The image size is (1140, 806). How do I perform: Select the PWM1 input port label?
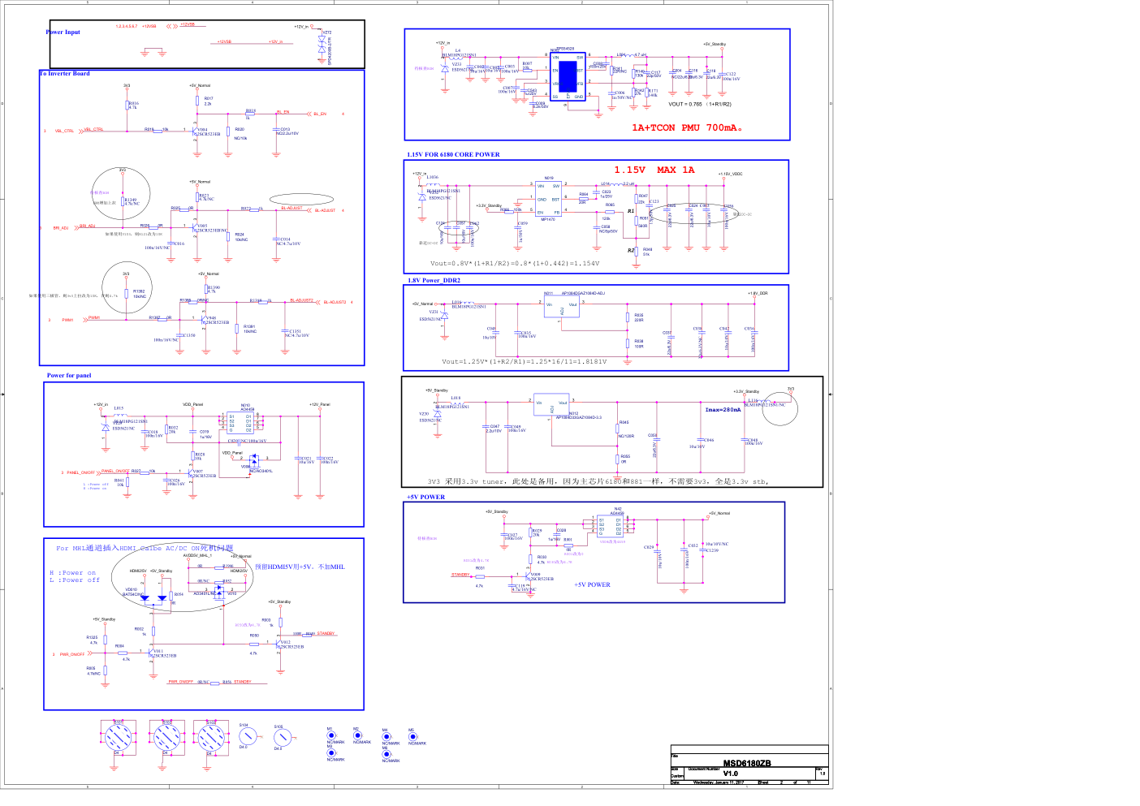tap(67, 320)
